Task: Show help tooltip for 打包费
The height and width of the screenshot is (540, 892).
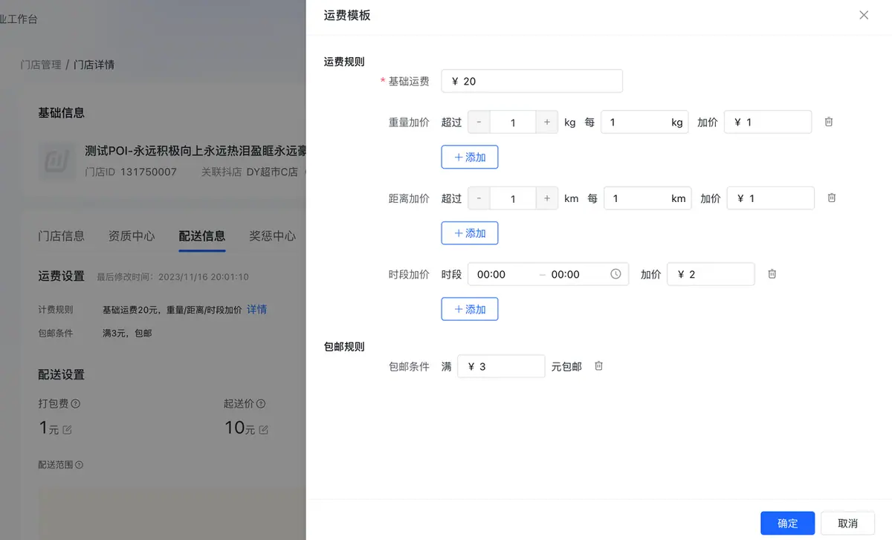Action: 76,404
